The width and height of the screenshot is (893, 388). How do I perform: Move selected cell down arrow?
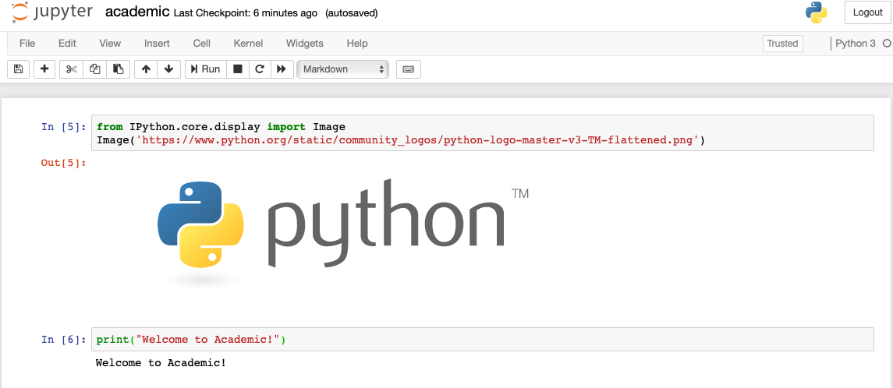coord(168,69)
